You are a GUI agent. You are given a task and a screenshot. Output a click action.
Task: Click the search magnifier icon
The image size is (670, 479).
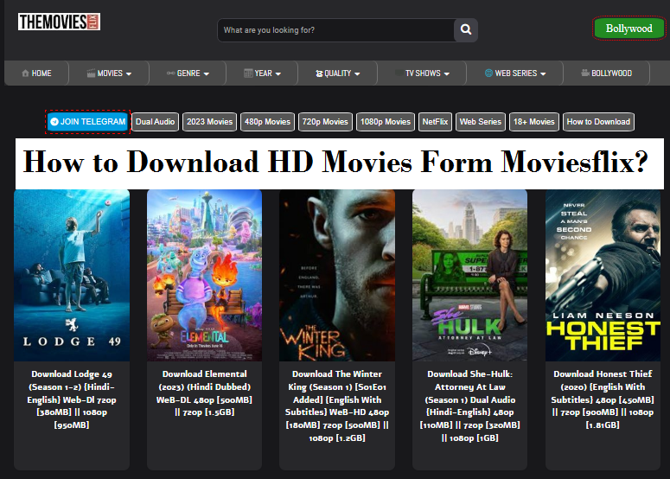466,29
